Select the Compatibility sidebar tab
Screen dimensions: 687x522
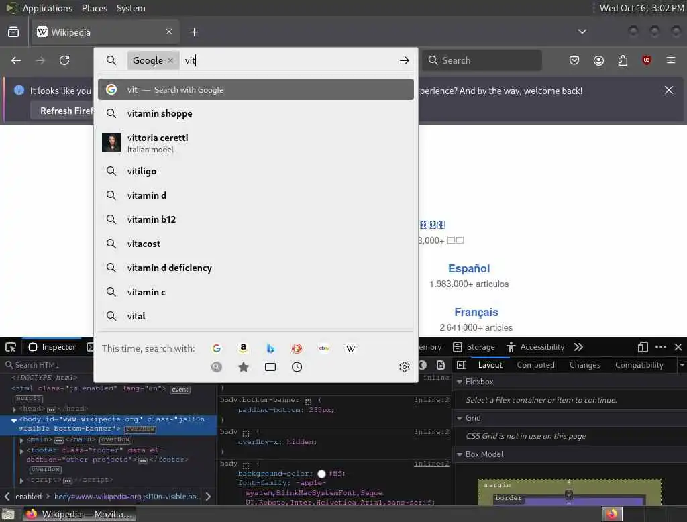(x=639, y=365)
